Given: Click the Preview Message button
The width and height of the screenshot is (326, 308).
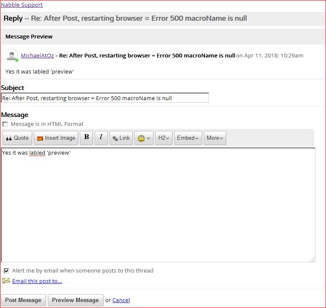Looking at the screenshot, I should pyautogui.click(x=75, y=300).
